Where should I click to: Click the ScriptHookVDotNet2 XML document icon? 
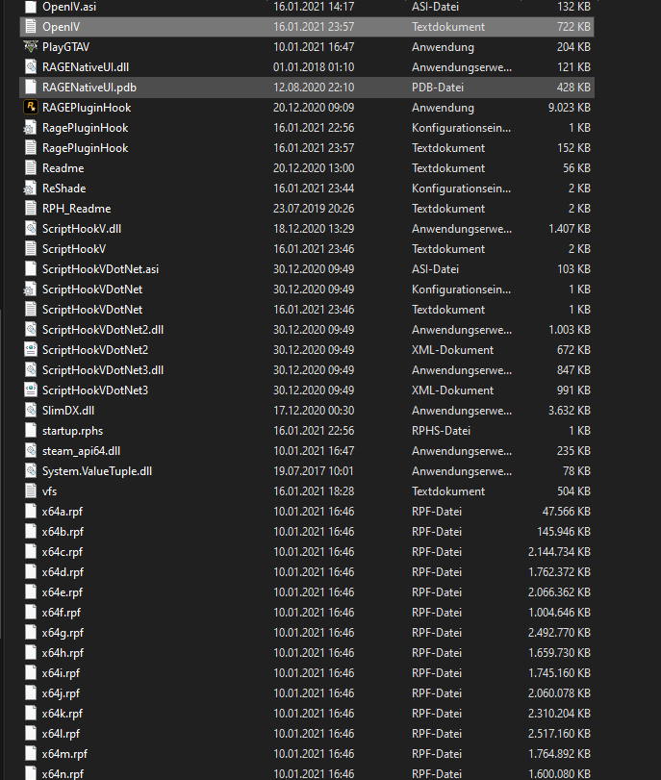point(31,350)
